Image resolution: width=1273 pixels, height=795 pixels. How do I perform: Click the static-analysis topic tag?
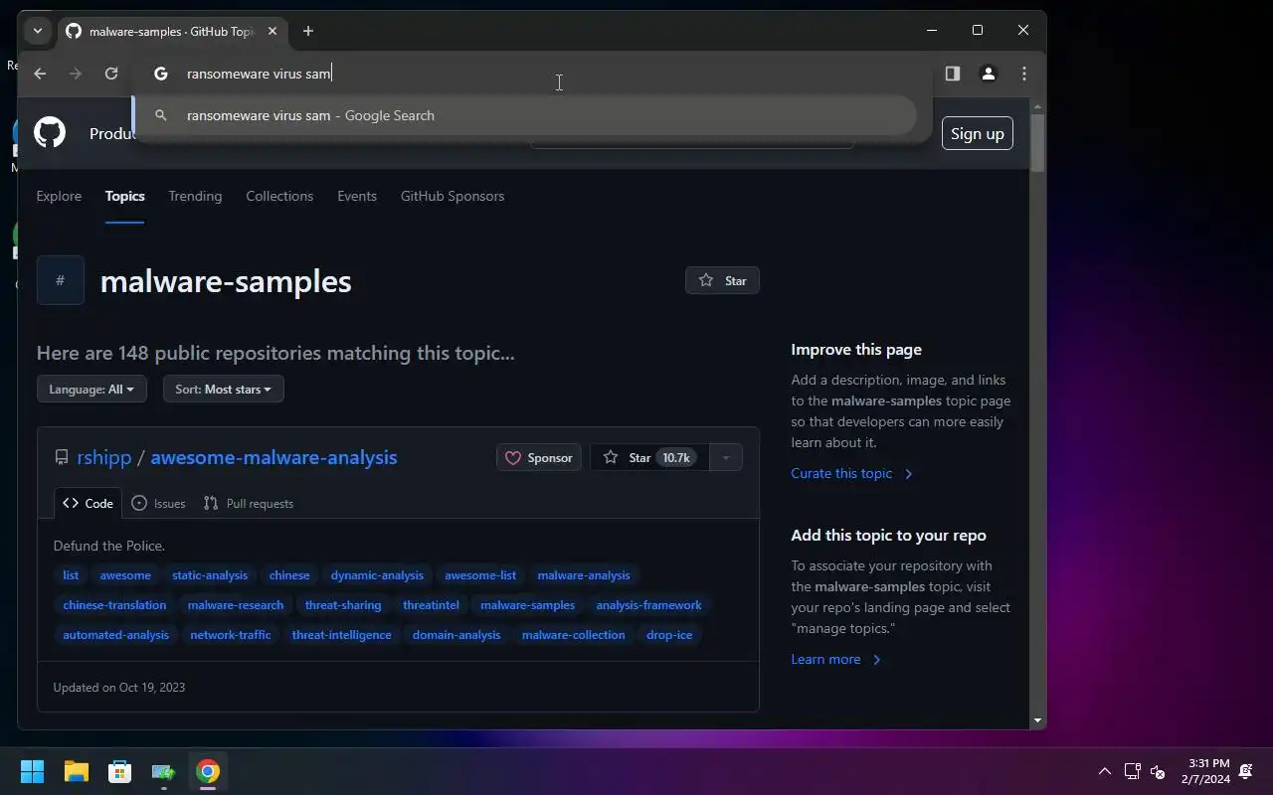[x=210, y=575]
